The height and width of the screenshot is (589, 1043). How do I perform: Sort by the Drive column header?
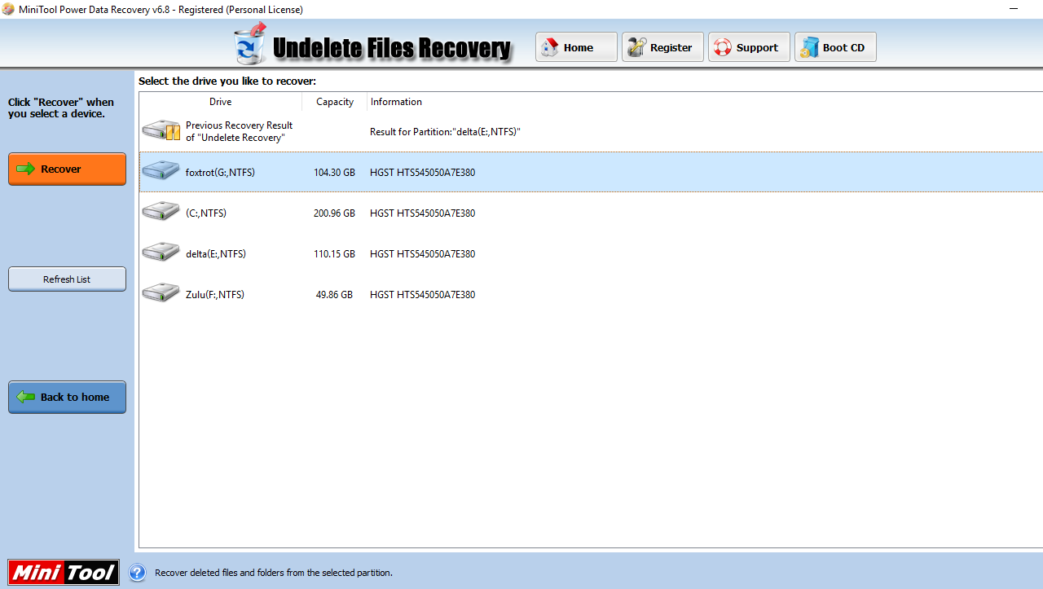tap(220, 102)
